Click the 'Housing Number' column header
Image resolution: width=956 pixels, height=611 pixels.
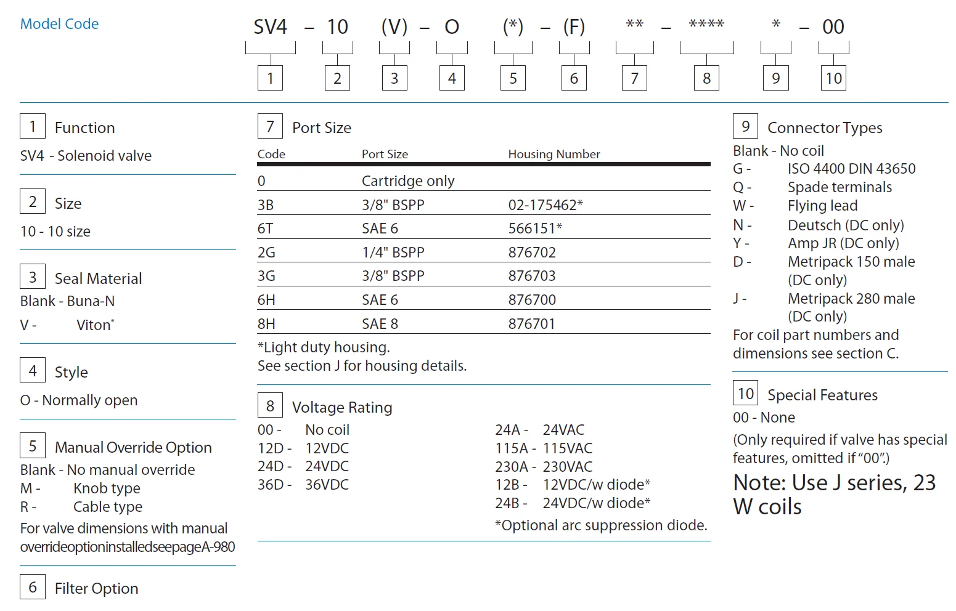click(x=554, y=154)
